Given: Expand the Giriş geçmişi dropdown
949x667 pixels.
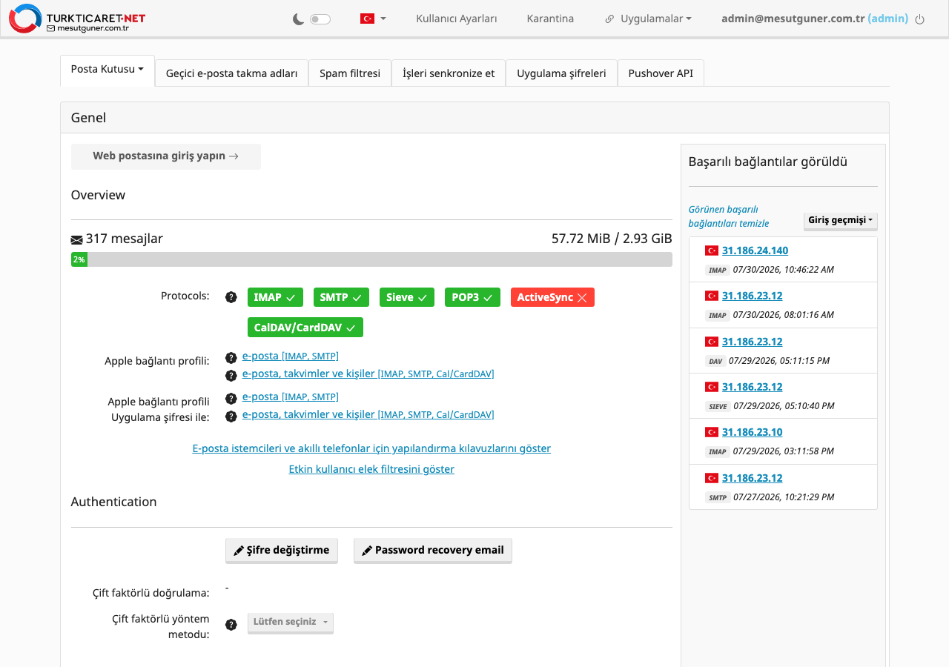Looking at the screenshot, I should pos(841,221).
